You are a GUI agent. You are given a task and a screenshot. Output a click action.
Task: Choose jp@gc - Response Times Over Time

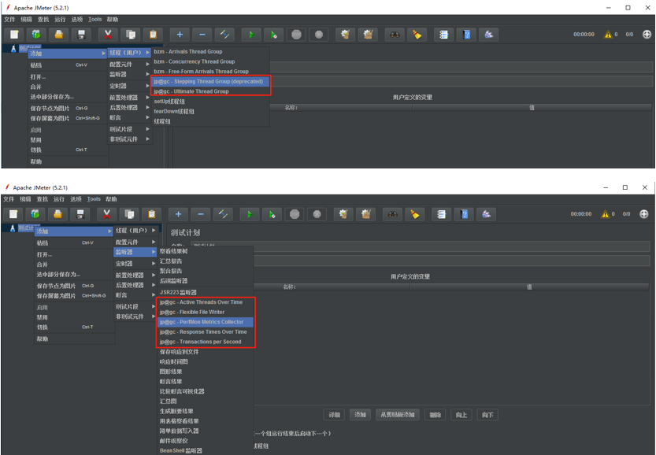coord(206,331)
